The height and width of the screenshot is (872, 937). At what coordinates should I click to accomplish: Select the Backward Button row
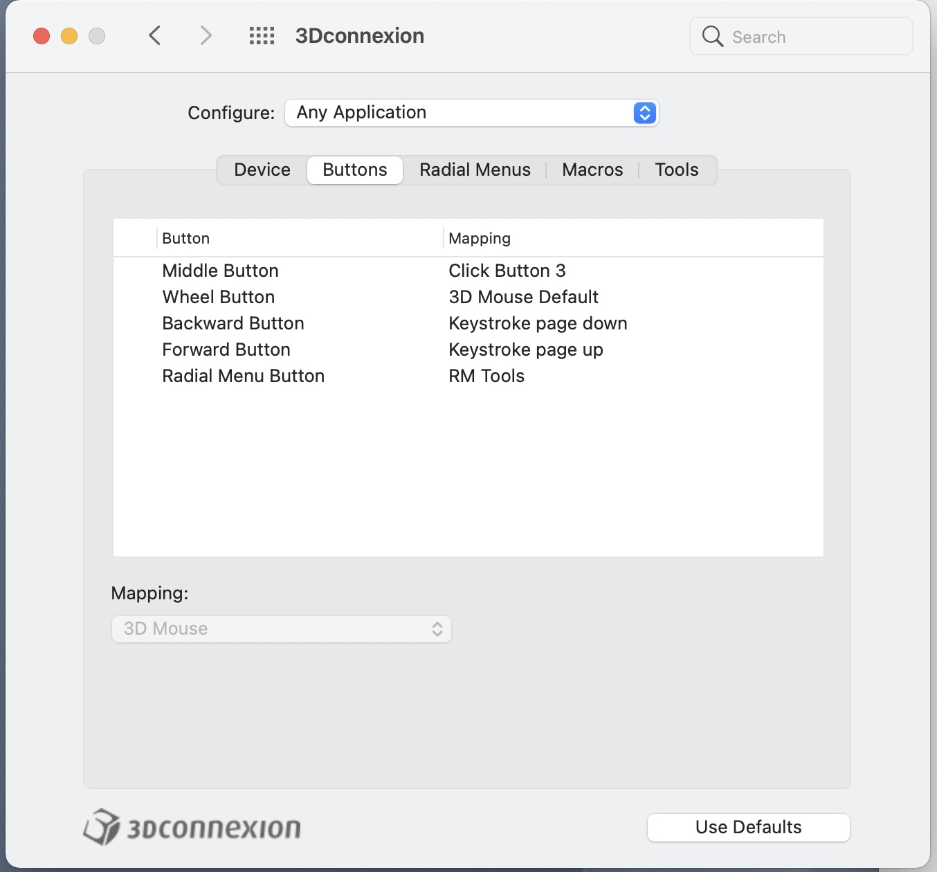[468, 323]
